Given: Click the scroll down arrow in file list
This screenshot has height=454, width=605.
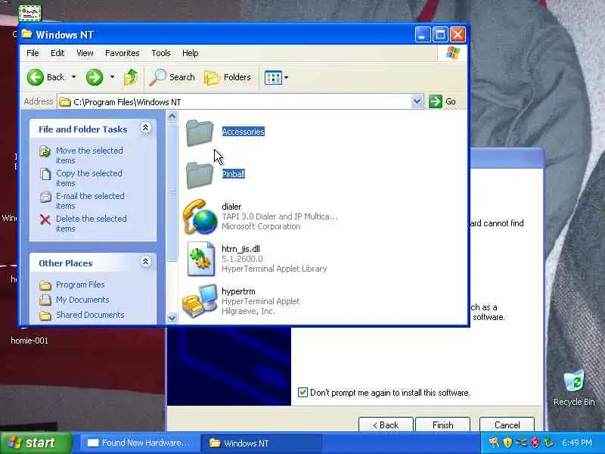Looking at the screenshot, I should 172,318.
